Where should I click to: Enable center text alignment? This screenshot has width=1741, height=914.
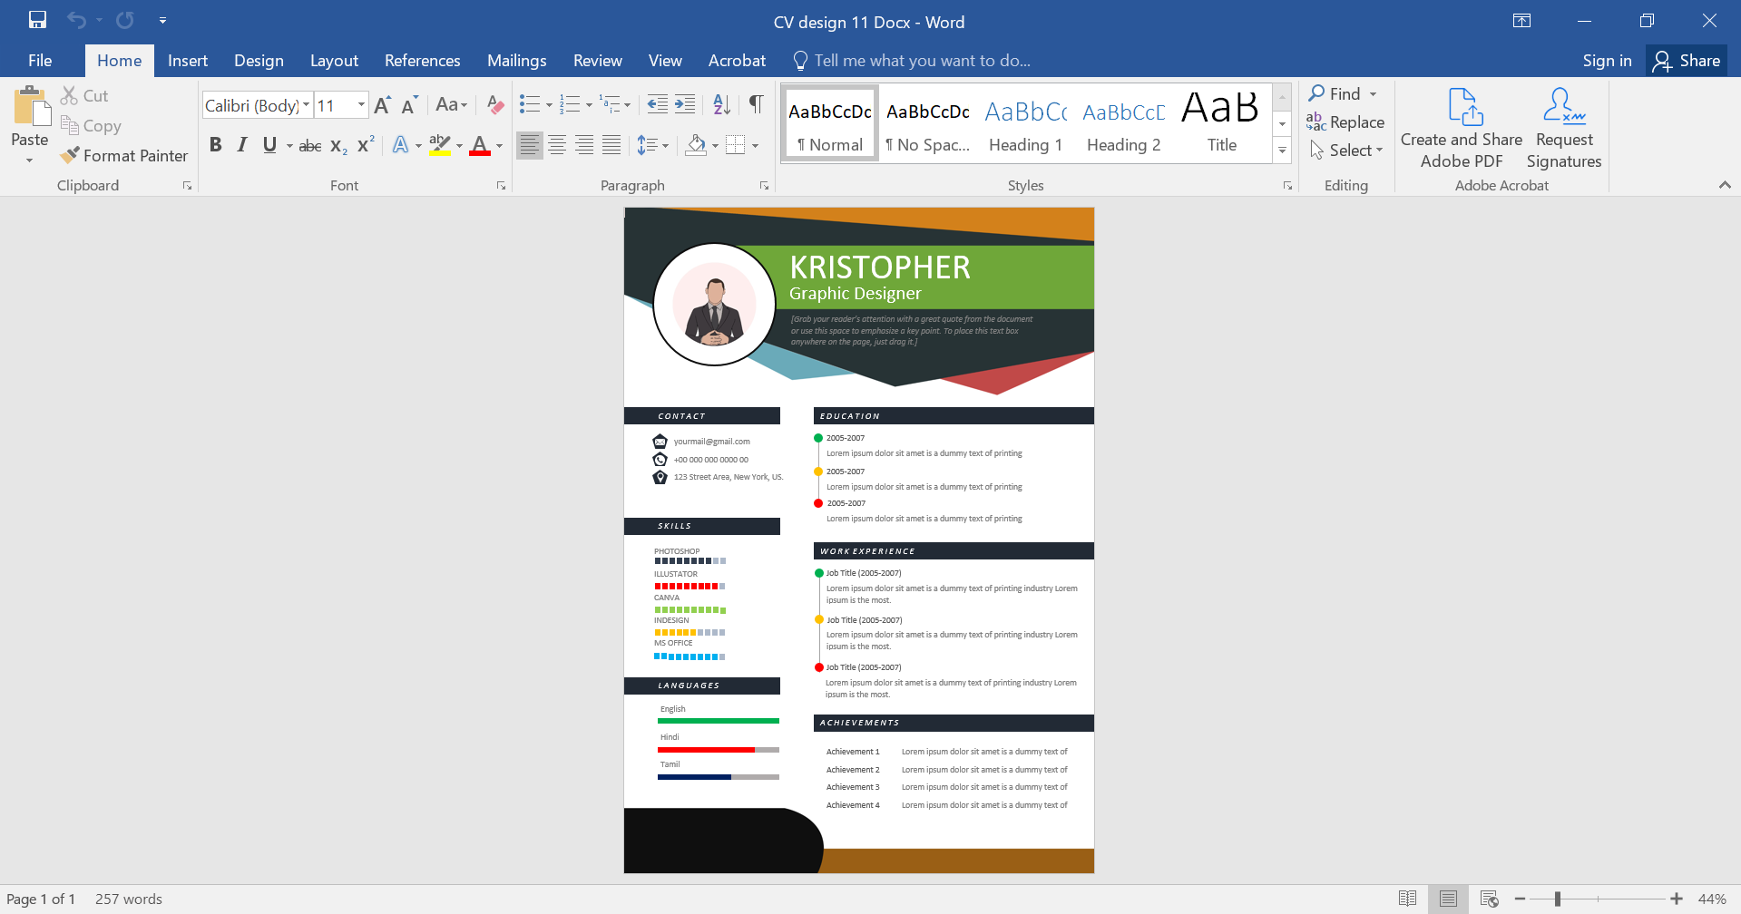(x=556, y=144)
